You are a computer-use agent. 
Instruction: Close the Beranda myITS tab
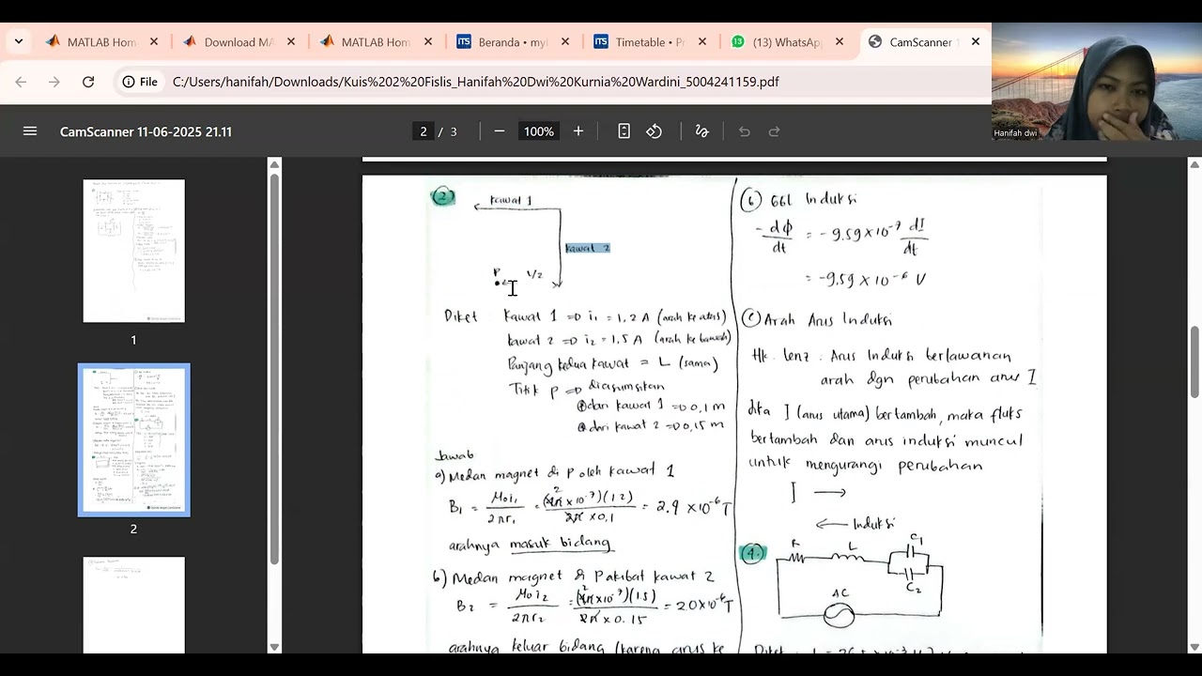pyautogui.click(x=565, y=42)
